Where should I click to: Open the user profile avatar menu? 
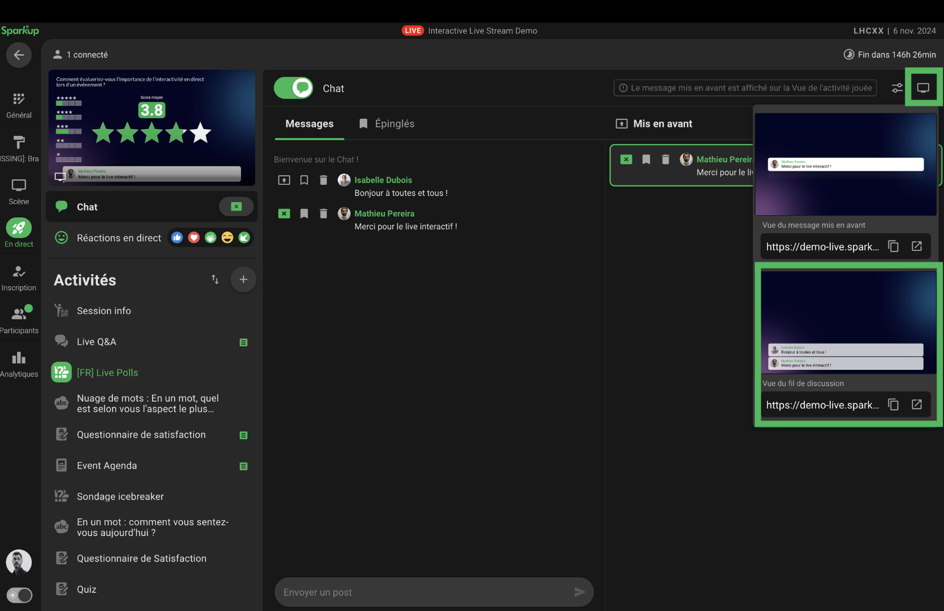[19, 562]
